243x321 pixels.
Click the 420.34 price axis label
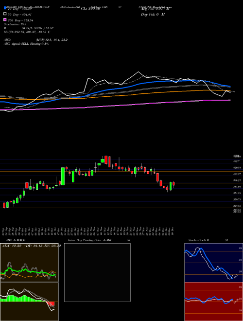[x=237, y=168]
